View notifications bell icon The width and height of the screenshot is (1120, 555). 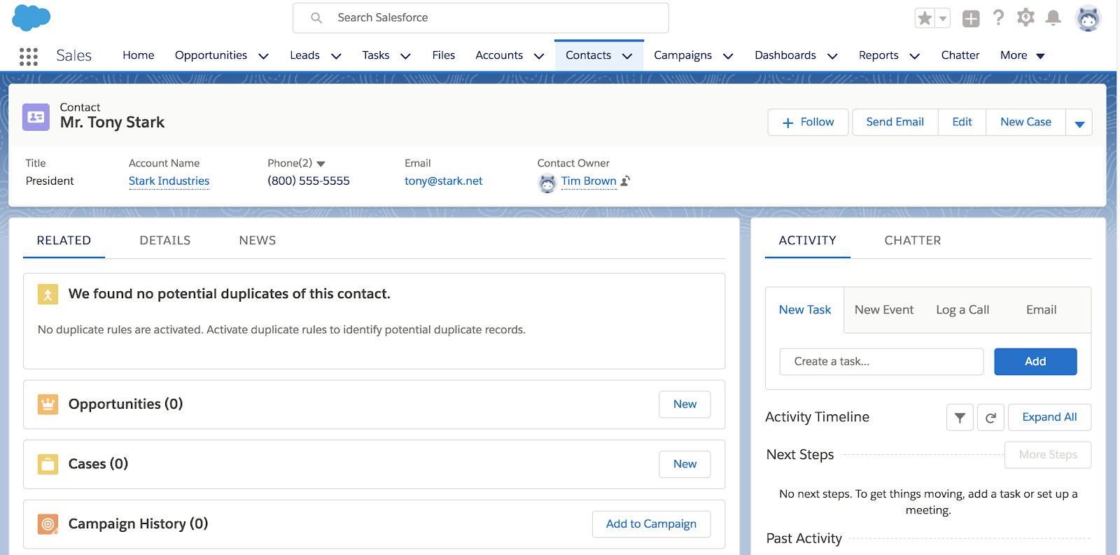(1053, 18)
